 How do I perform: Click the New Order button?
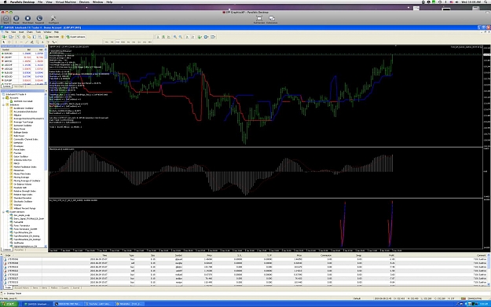point(52,37)
